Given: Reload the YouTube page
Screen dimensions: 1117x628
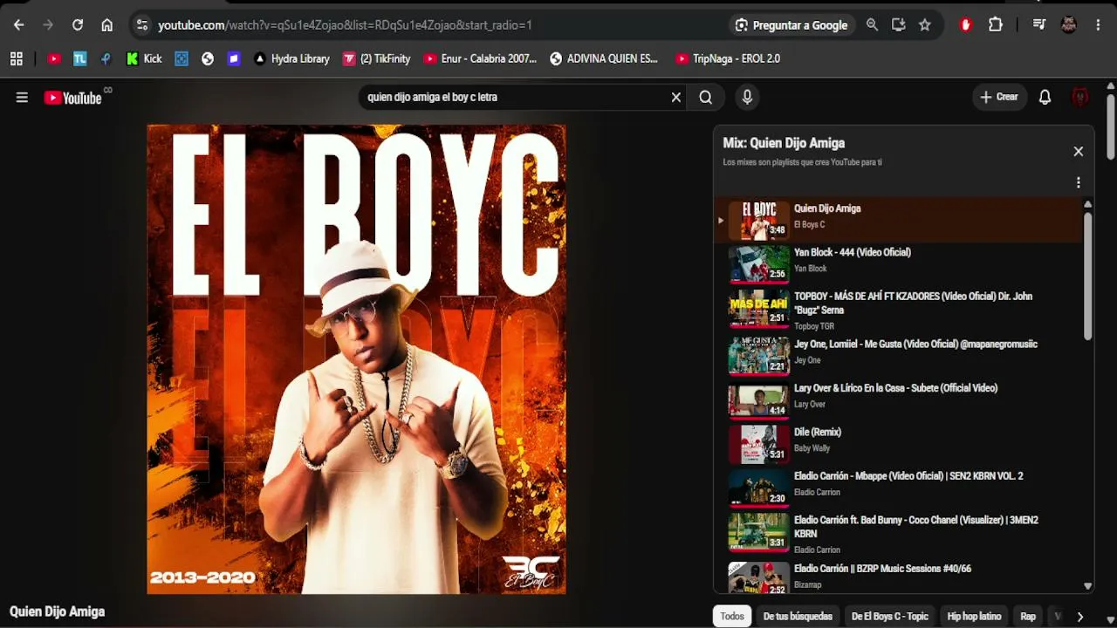Looking at the screenshot, I should pyautogui.click(x=78, y=25).
